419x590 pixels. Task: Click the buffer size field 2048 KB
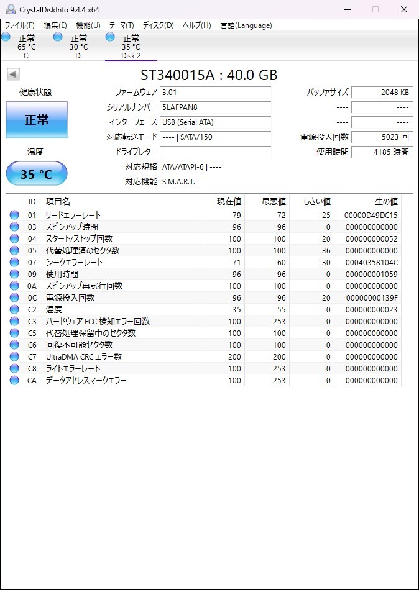(x=382, y=92)
